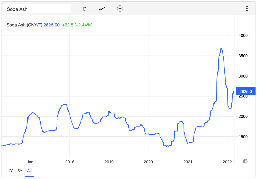
Task: Click the blue 2625.00 price value
Action: point(52,25)
